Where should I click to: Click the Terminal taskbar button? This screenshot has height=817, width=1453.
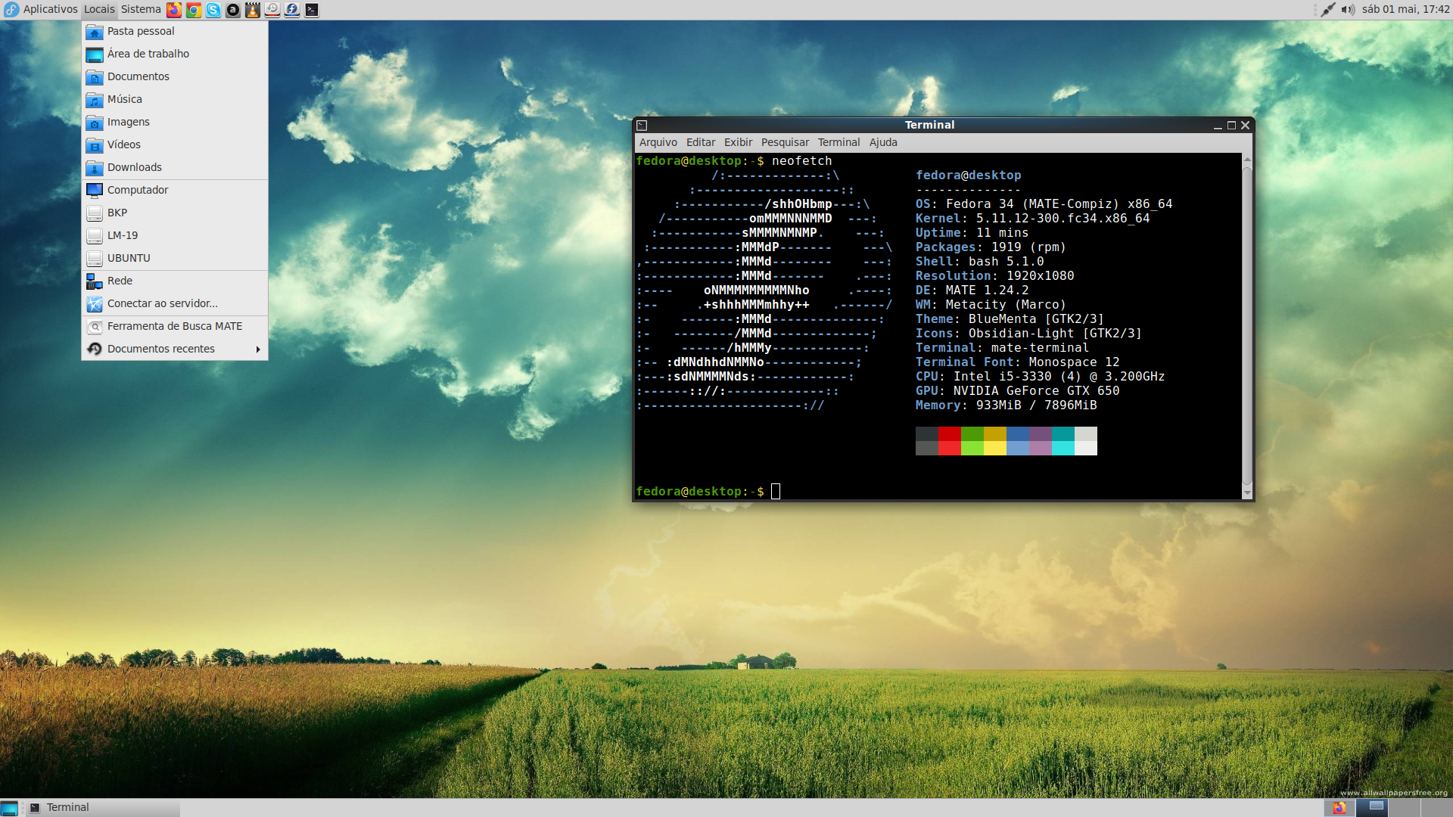click(x=104, y=808)
